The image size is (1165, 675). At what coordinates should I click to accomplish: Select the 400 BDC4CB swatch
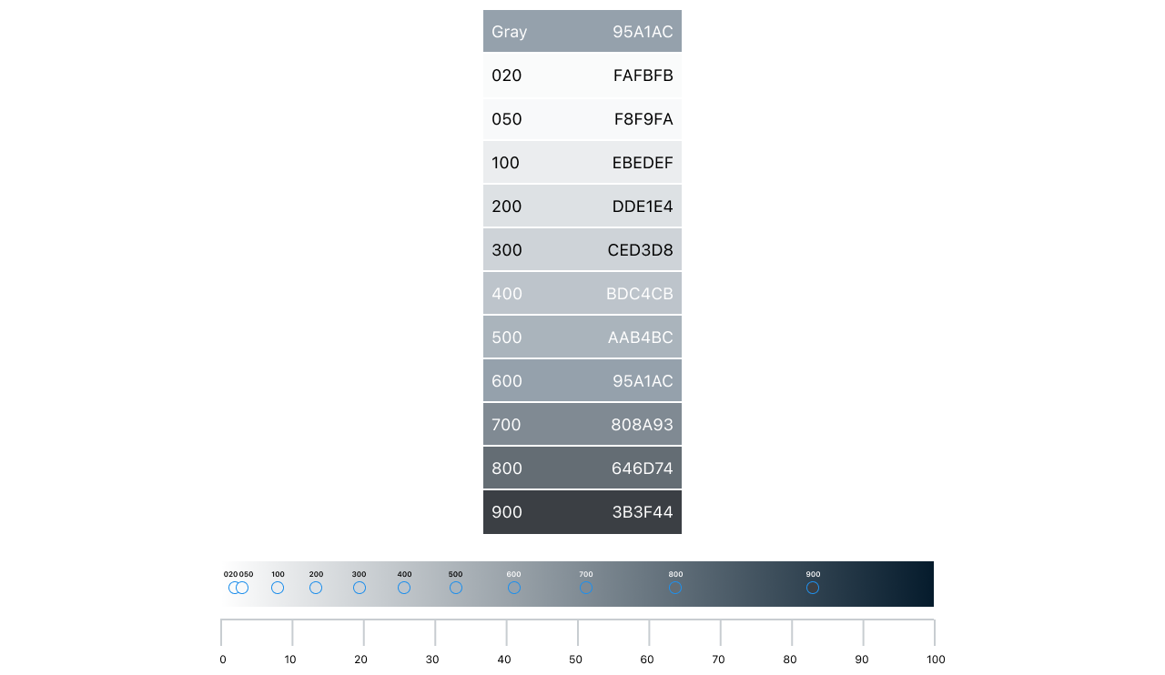tap(582, 293)
